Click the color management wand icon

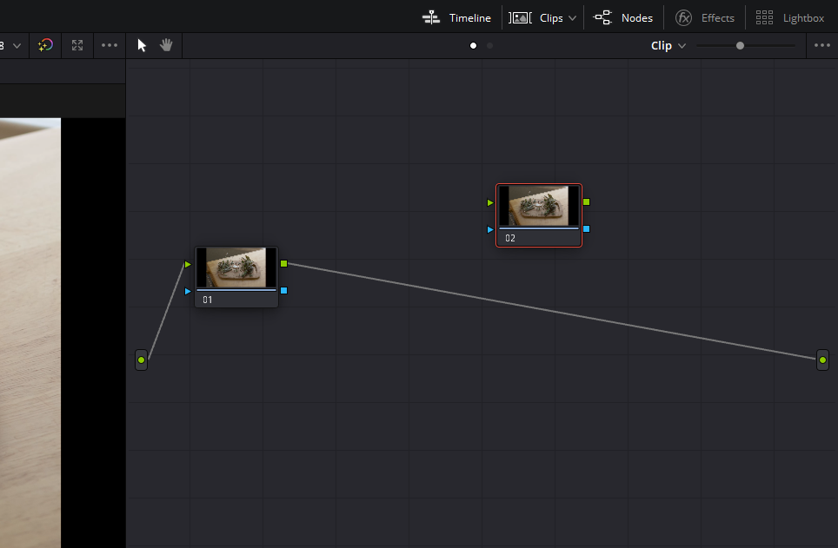pyautogui.click(x=45, y=45)
